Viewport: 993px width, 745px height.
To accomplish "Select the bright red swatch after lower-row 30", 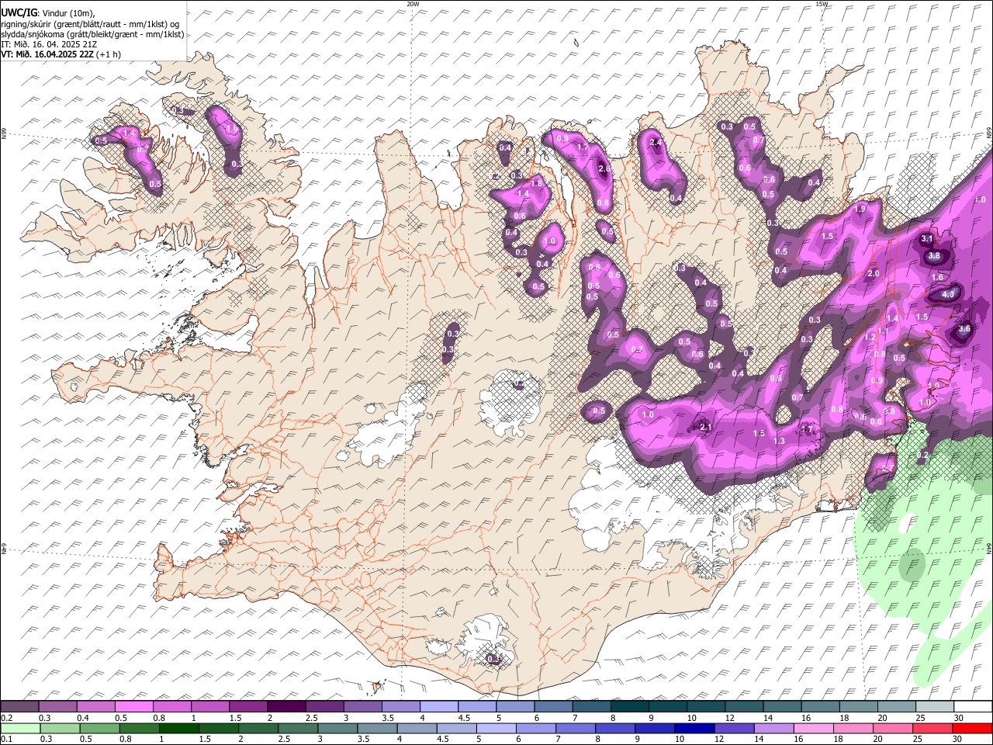I will [x=973, y=729].
